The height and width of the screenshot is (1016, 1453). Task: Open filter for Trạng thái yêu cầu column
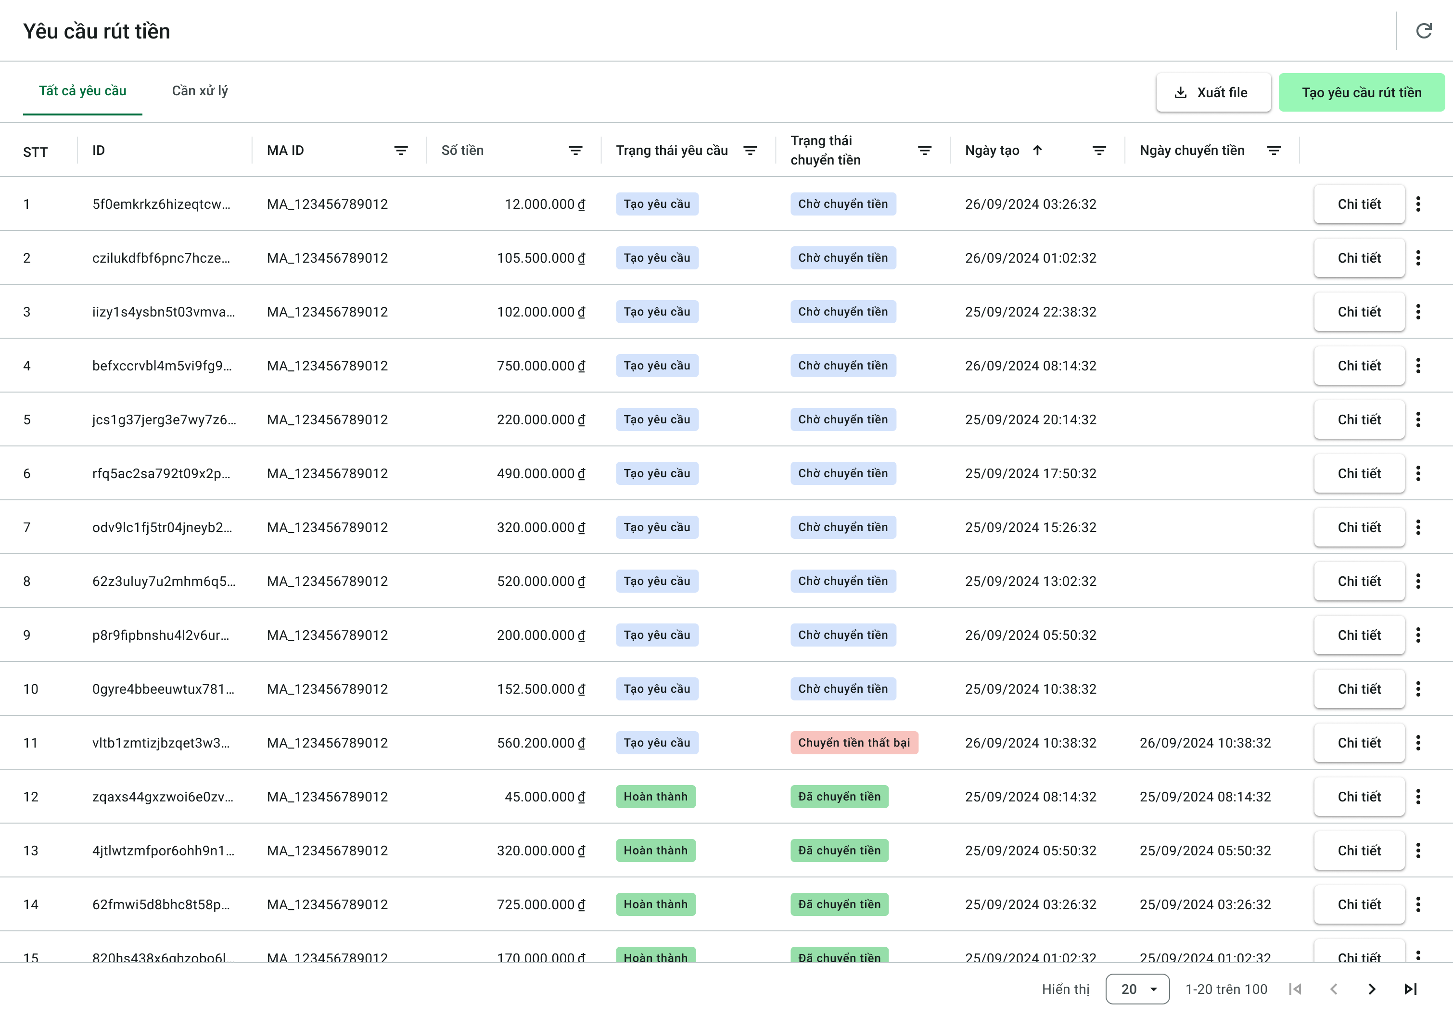point(750,151)
